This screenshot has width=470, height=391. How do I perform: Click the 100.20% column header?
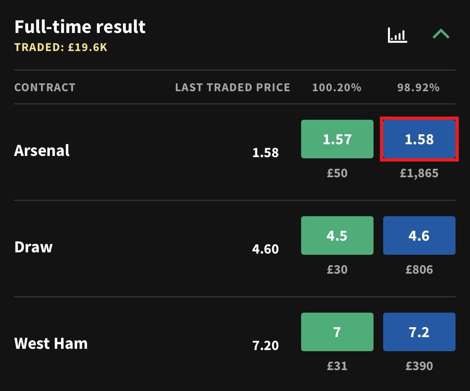(337, 88)
